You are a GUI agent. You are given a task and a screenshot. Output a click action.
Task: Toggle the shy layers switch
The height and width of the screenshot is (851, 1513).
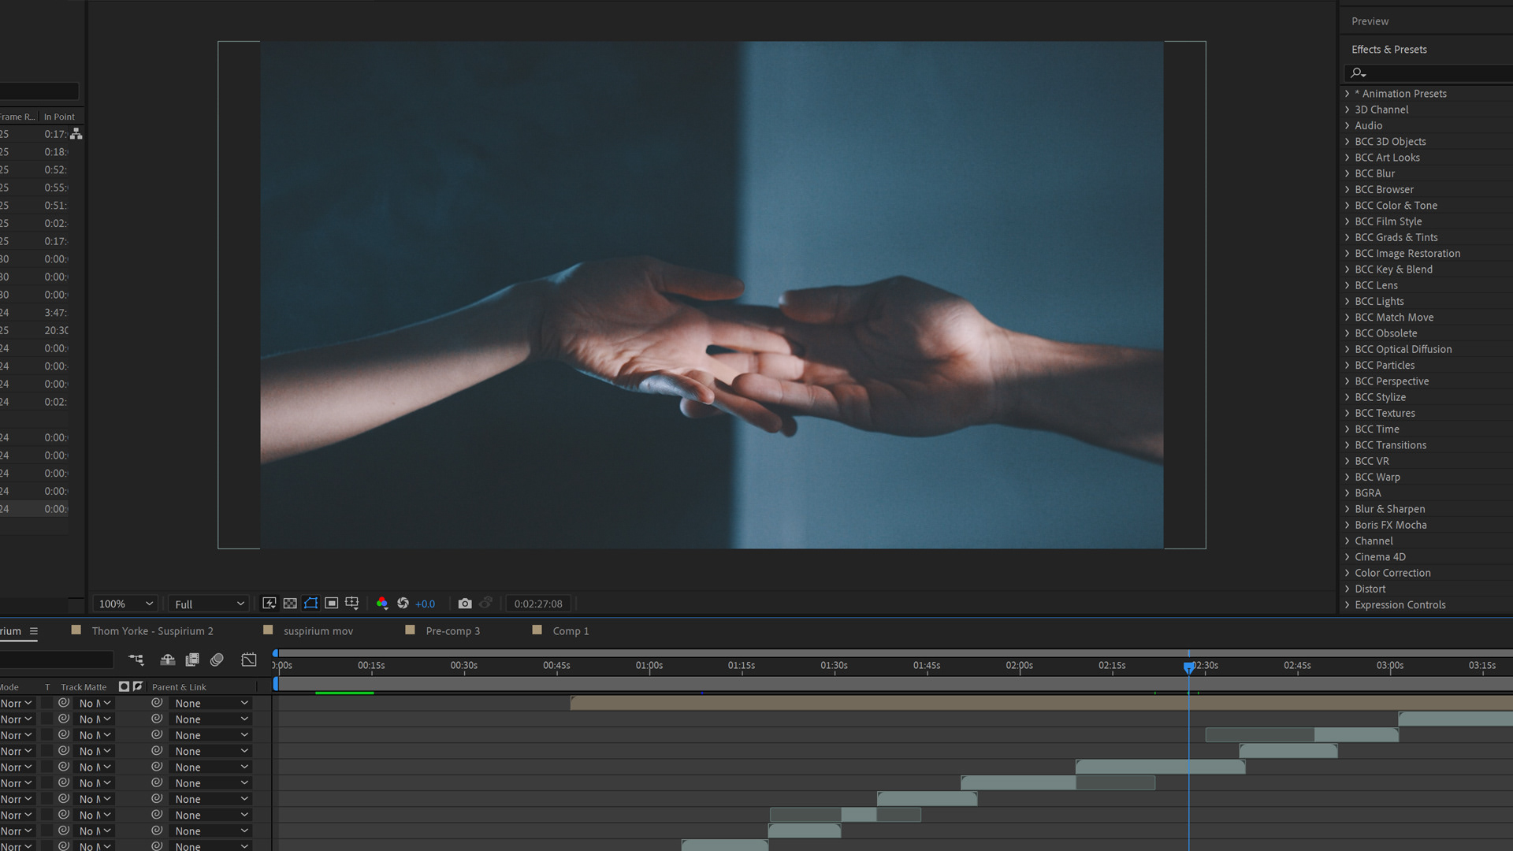coord(167,660)
